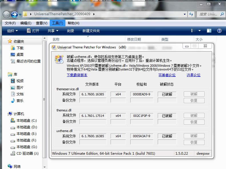Open the 查看(V) menu

pyautogui.click(x=42, y=23)
